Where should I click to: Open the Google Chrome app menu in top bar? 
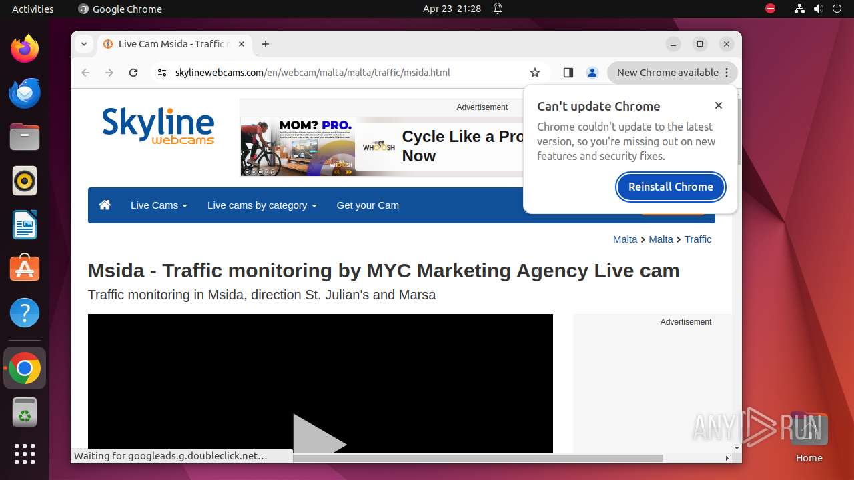[120, 9]
